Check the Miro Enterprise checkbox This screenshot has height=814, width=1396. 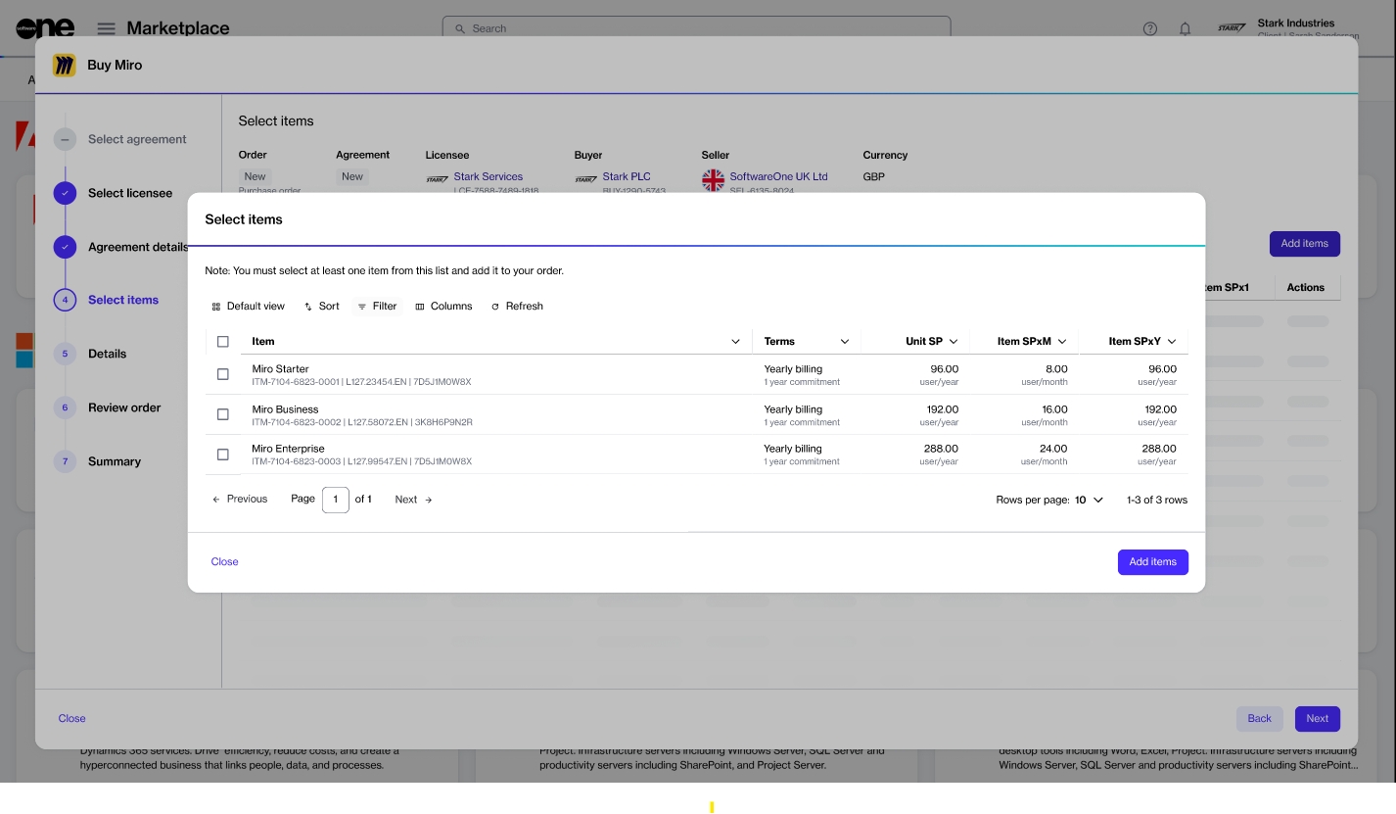pyautogui.click(x=223, y=455)
